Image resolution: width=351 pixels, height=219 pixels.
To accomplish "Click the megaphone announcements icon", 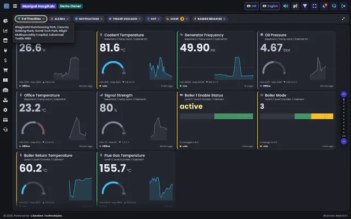I will tap(295, 6).
